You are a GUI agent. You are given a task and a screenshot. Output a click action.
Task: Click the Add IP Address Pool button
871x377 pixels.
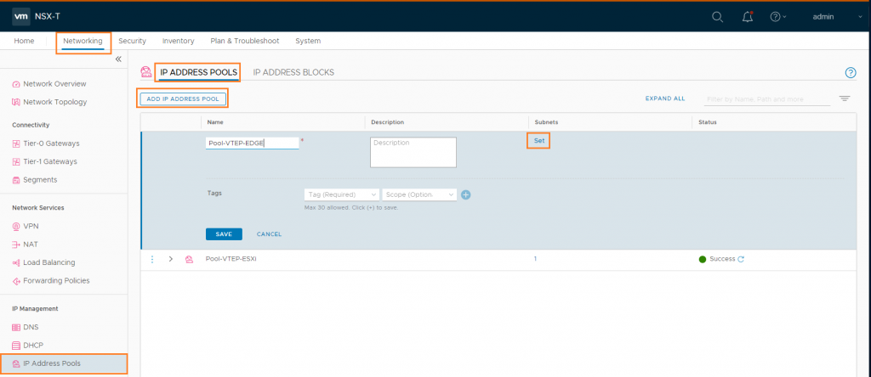[x=183, y=99]
